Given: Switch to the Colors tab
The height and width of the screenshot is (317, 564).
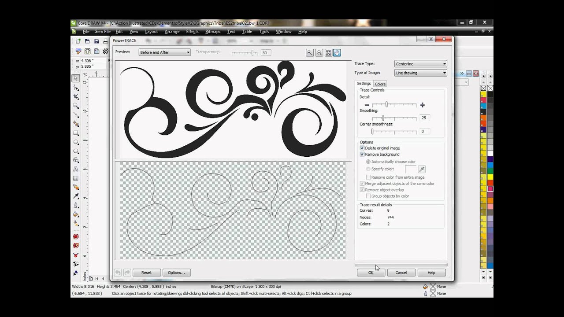Looking at the screenshot, I should click(x=380, y=84).
